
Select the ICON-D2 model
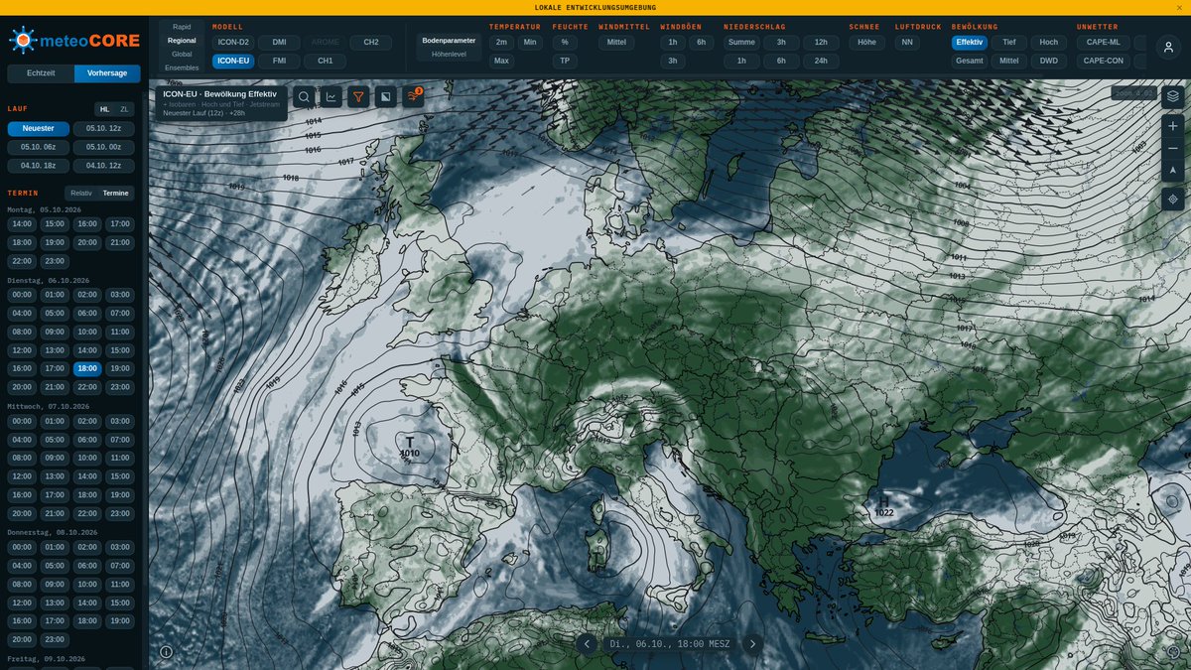point(233,43)
